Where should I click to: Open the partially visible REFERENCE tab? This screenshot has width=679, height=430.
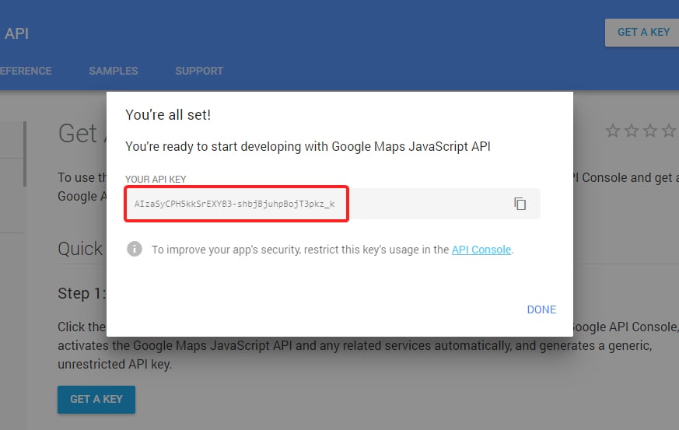26,71
